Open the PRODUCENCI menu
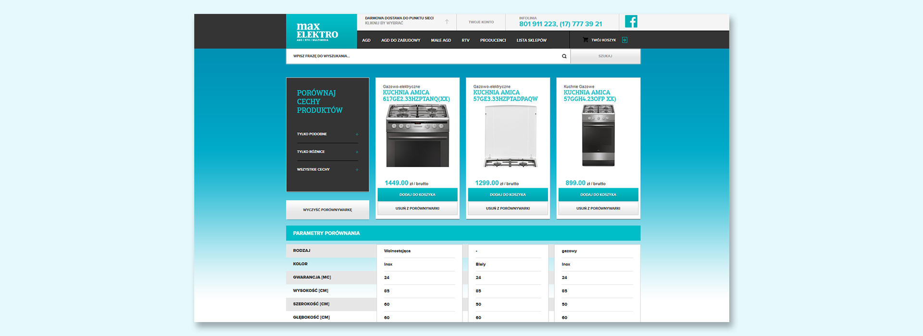Viewport: 923px width, 336px height. (x=493, y=40)
